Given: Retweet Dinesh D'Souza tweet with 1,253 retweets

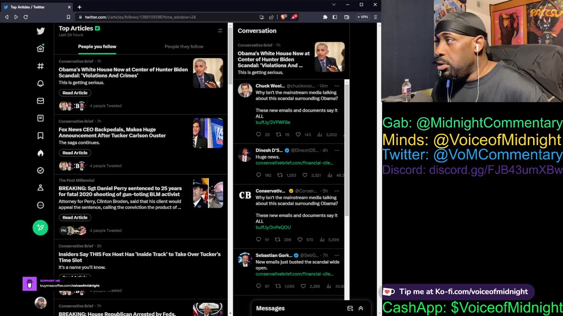Looking at the screenshot, I should (x=280, y=175).
